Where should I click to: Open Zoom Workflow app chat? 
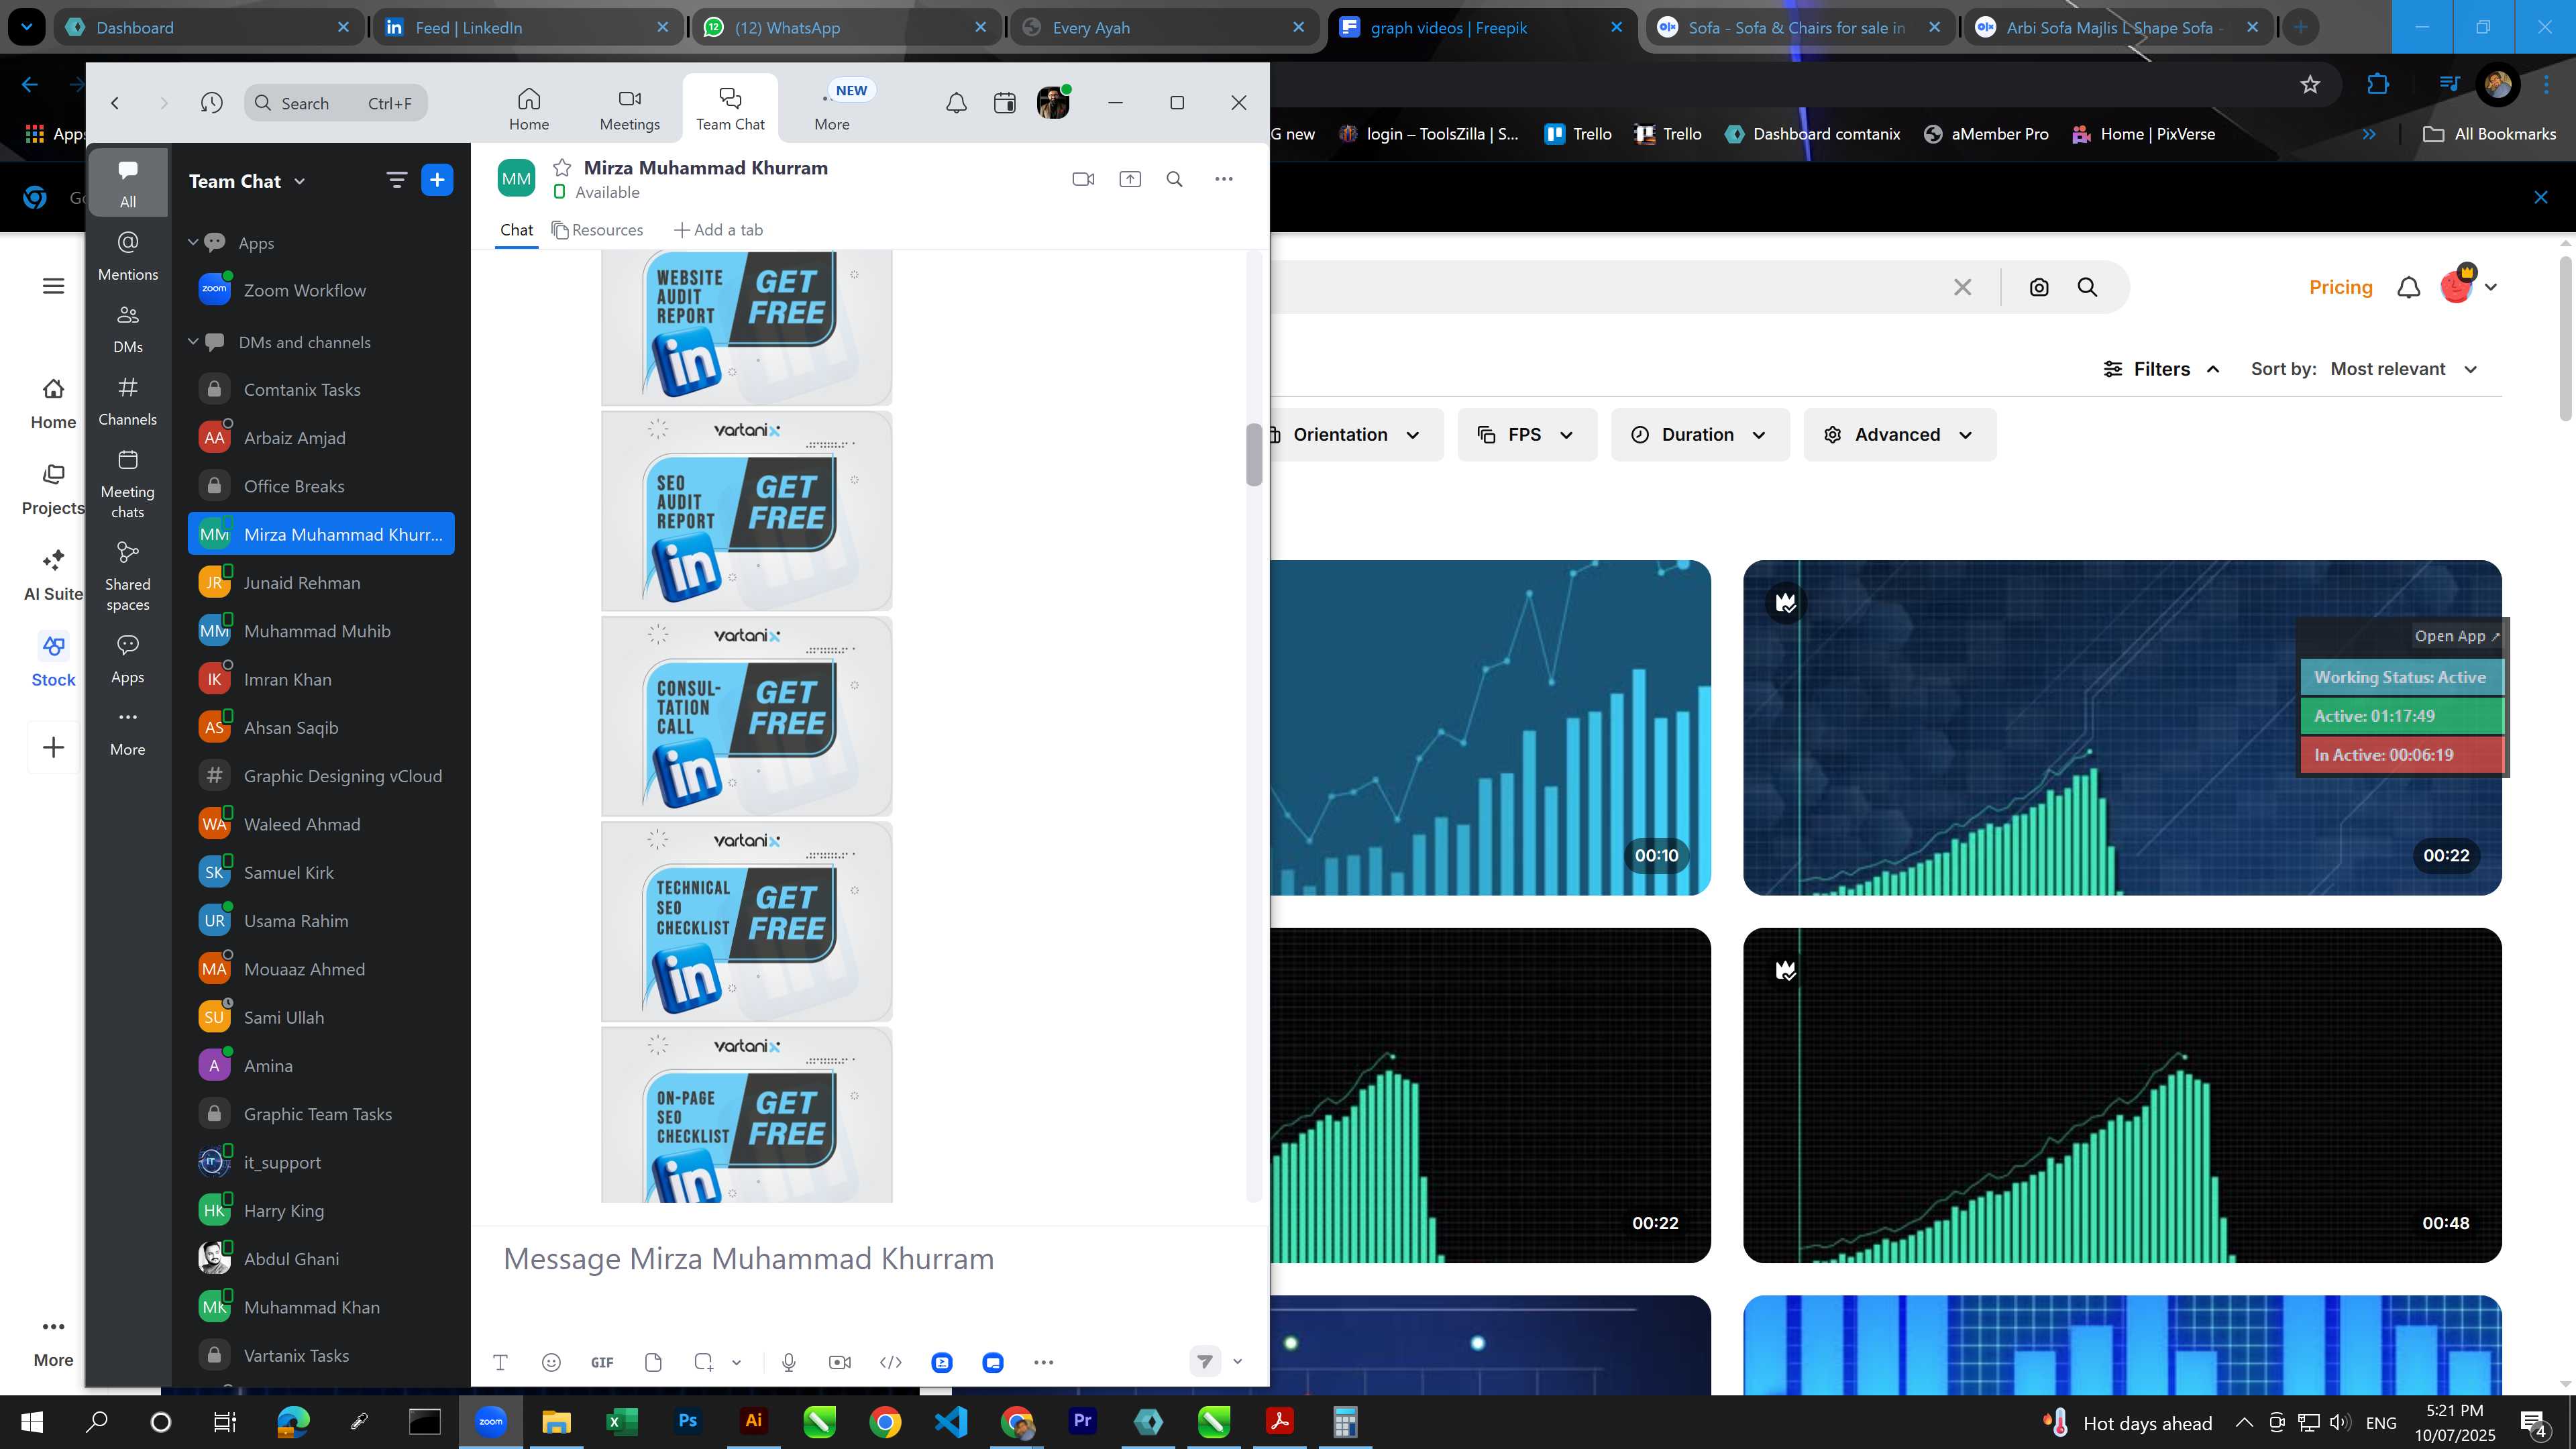click(321, 291)
